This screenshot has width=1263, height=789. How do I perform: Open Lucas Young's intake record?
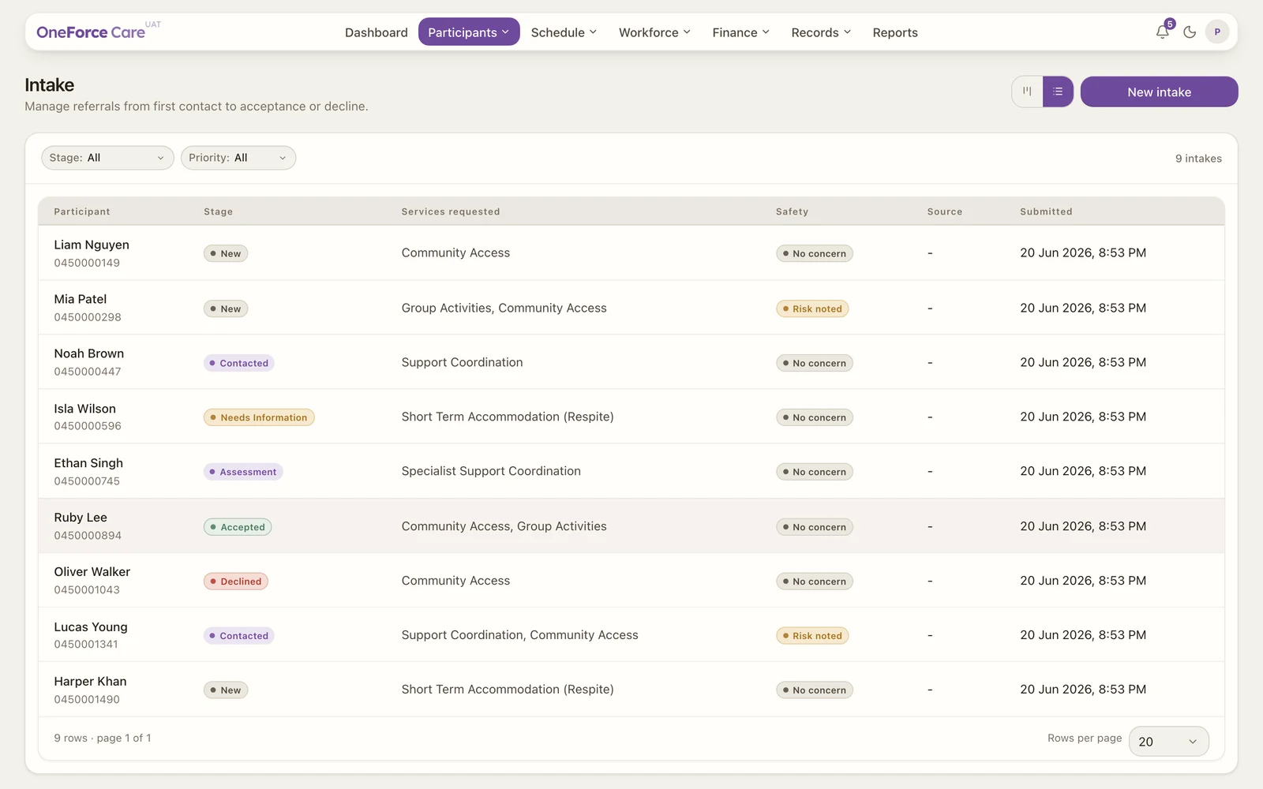[x=631, y=635]
